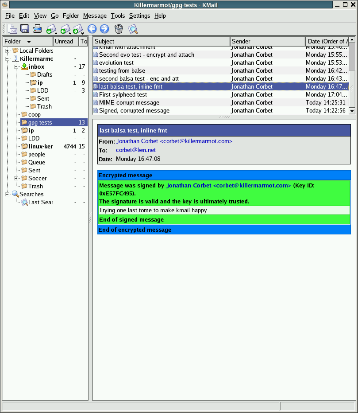358x413 pixels.
Task: Click signer link in the signed-by line
Action: point(229,185)
